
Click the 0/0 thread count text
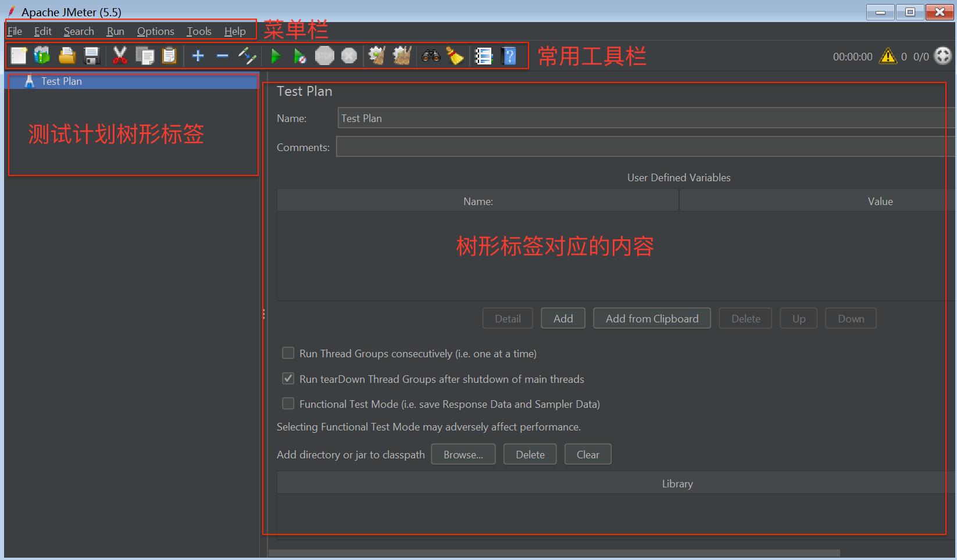(921, 56)
